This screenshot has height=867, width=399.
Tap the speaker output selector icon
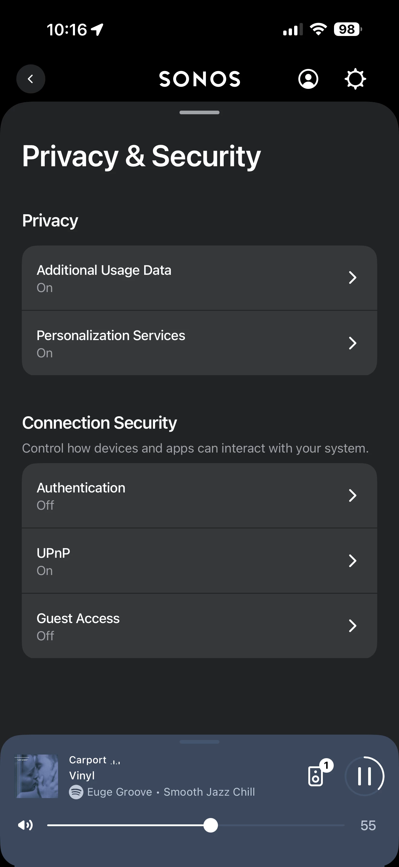point(316,776)
